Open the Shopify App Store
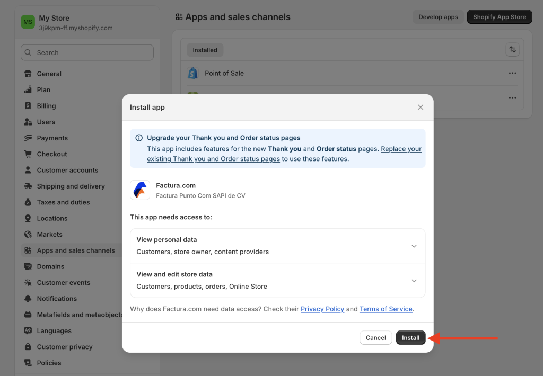Viewport: 543px width, 376px height. 500,17
